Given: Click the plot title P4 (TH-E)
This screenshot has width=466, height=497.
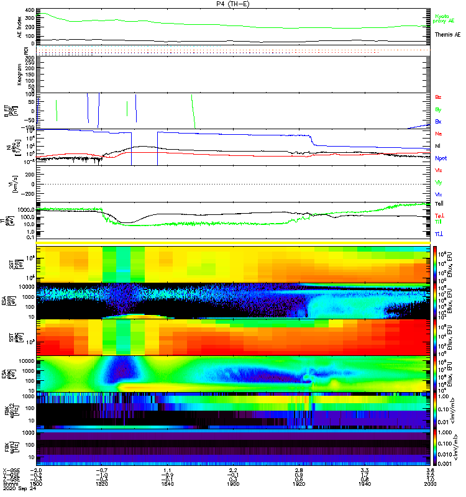Looking at the screenshot, I should point(233,4).
